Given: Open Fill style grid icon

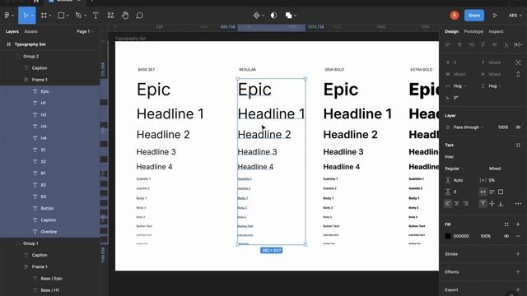Looking at the screenshot, I should click(506, 224).
